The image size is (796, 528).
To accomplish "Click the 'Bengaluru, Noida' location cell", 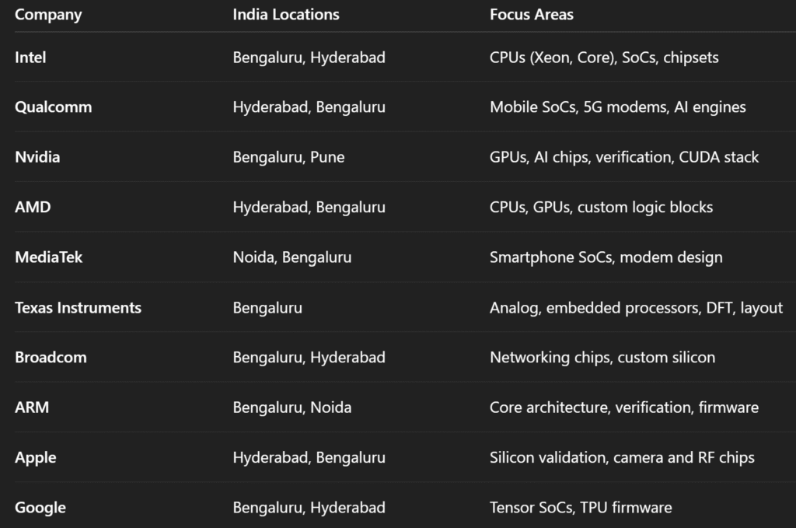I will tap(292, 407).
